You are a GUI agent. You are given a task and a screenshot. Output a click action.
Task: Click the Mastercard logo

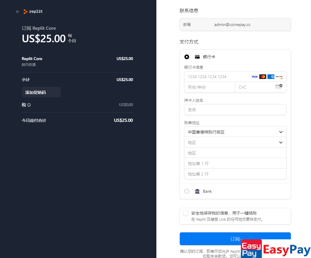pos(262,77)
